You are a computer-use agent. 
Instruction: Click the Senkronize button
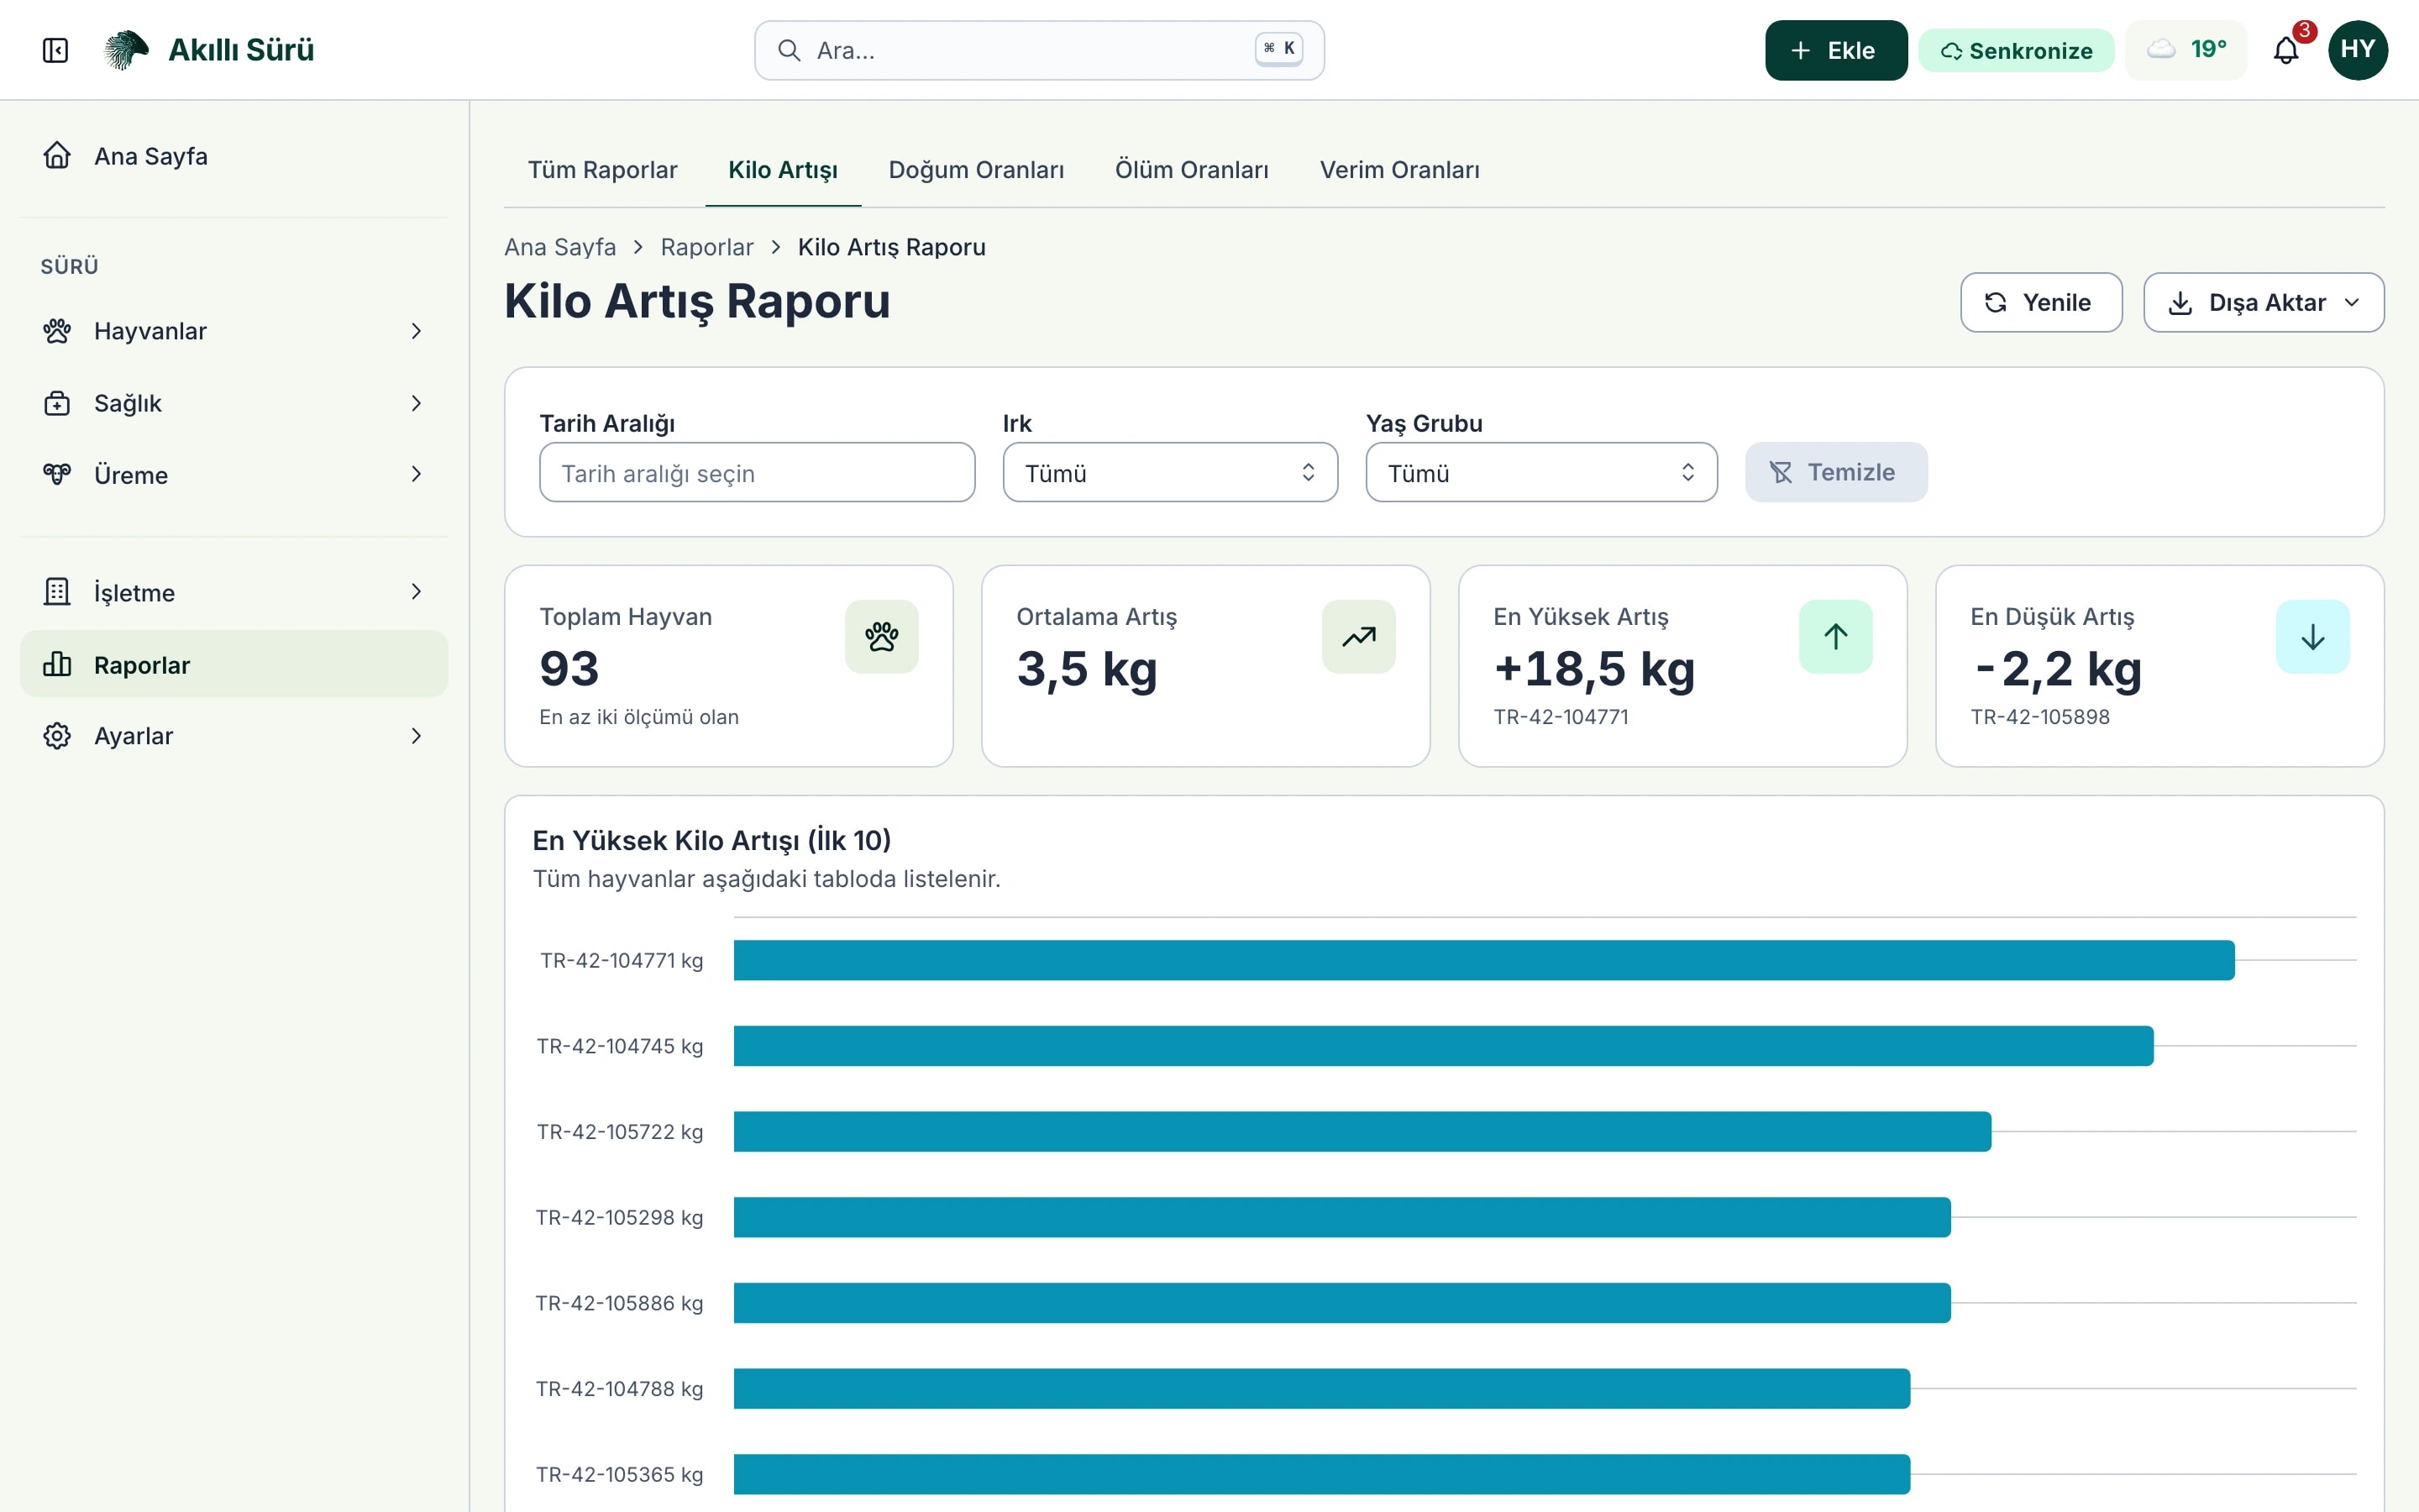[2015, 50]
